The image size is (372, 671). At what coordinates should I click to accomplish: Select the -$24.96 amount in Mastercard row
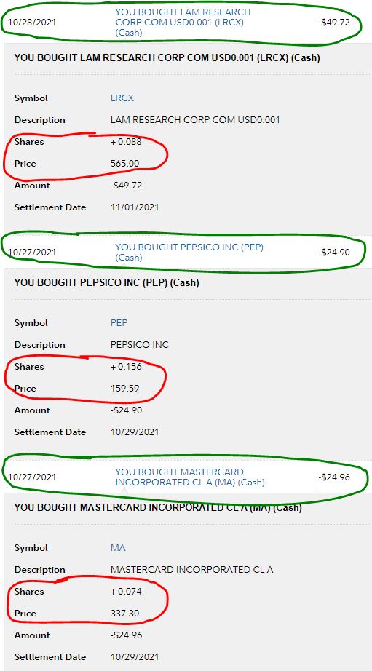coord(334,477)
